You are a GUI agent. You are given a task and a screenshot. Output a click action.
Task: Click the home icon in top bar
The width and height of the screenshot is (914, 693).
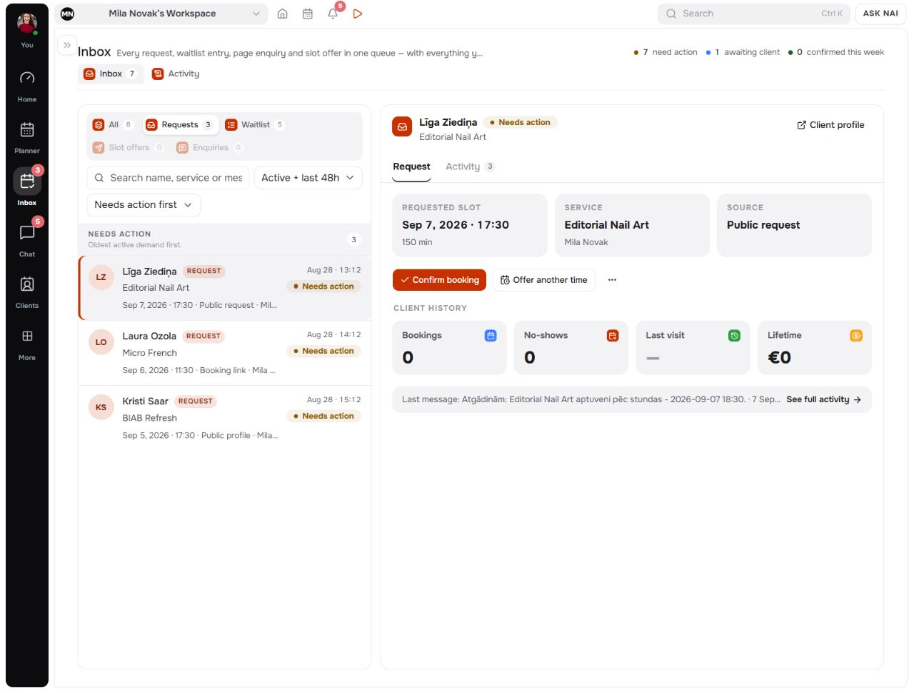[x=283, y=14]
